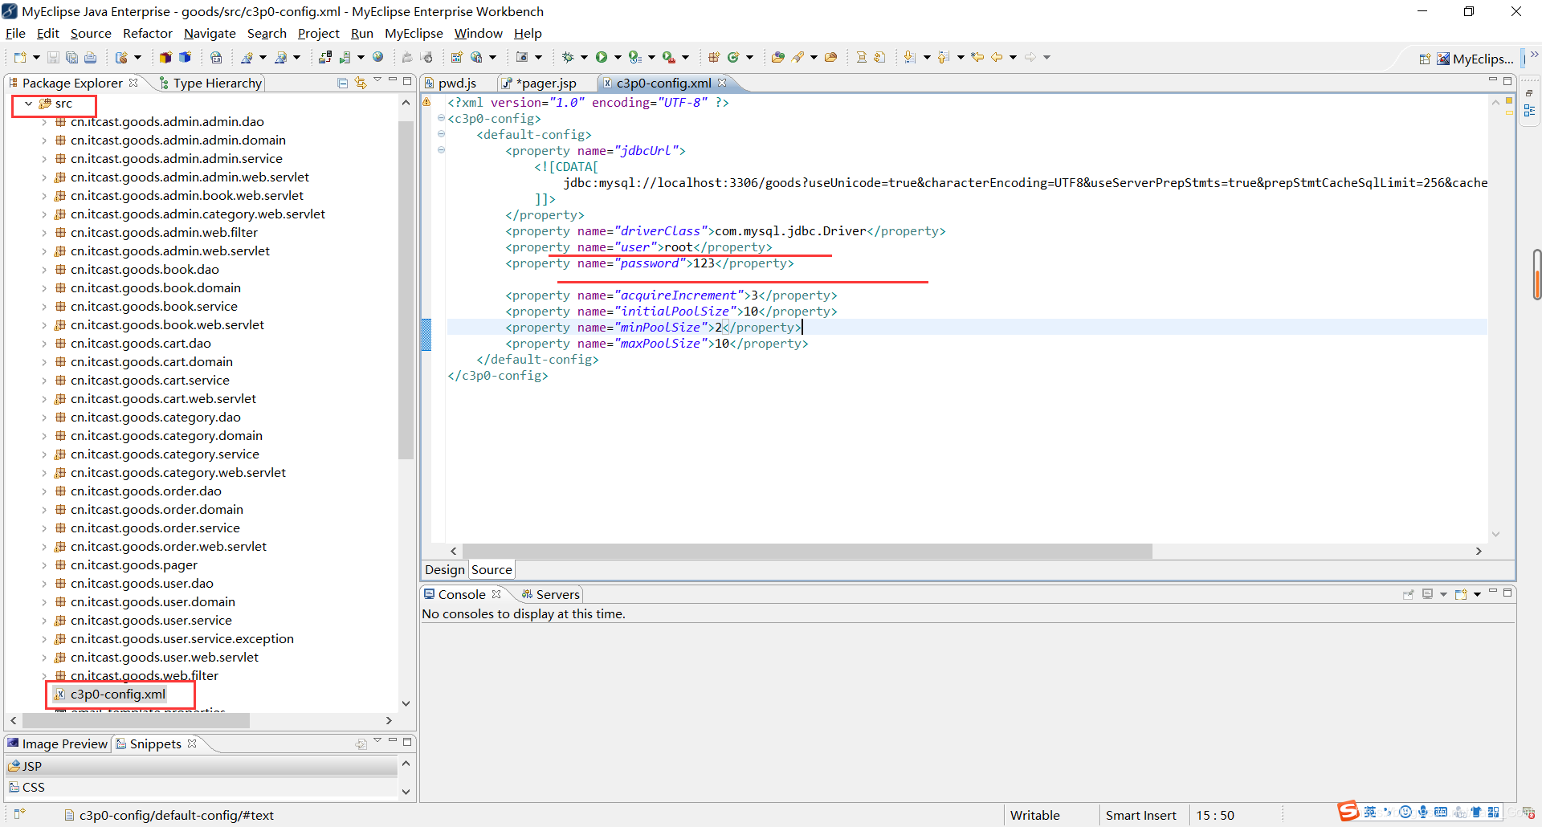Toggle Pin Console button
Screen dimensions: 1542x827
(1408, 594)
